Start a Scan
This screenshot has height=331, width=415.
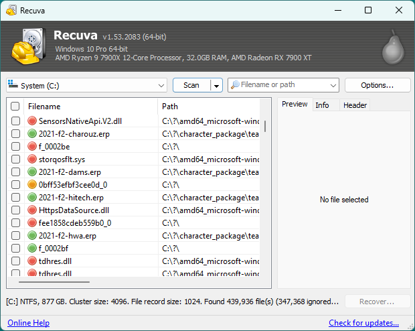pos(191,85)
